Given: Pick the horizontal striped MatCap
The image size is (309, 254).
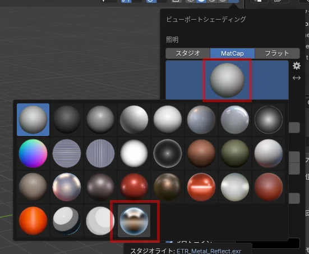Looking at the screenshot, I should [67, 153].
